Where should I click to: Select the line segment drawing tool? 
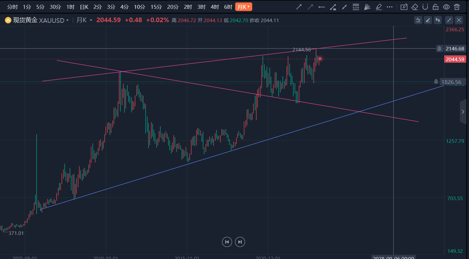point(344,7)
